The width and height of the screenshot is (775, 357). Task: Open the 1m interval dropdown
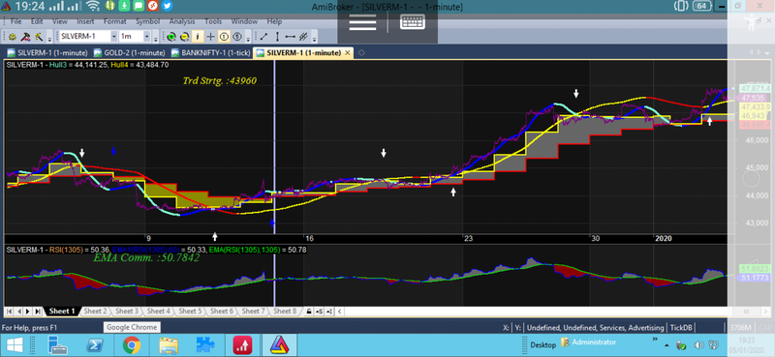(x=147, y=37)
